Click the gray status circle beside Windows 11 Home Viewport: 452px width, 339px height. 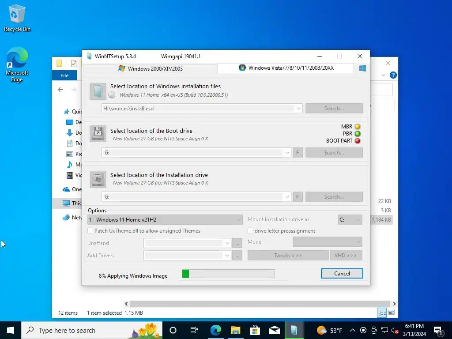(x=112, y=95)
